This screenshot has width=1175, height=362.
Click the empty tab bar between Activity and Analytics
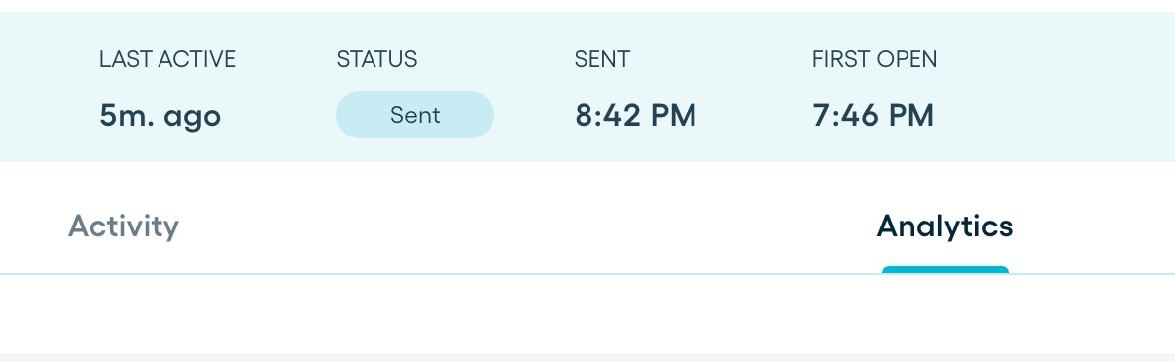[x=524, y=226]
